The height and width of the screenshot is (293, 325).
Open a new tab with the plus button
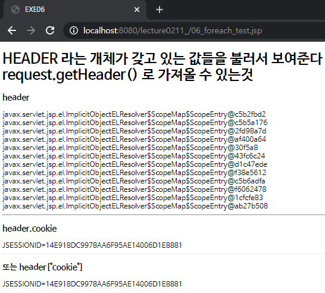pyautogui.click(x=160, y=10)
